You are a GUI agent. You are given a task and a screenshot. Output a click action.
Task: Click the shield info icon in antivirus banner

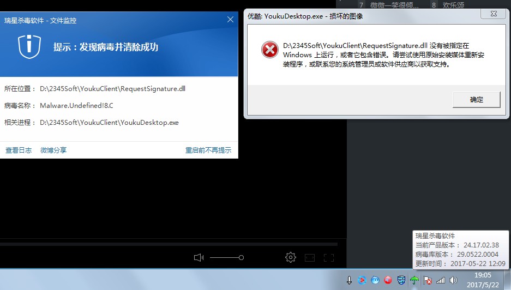click(29, 46)
